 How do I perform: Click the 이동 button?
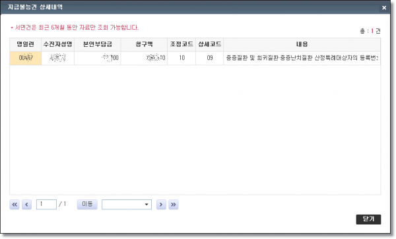87,204
